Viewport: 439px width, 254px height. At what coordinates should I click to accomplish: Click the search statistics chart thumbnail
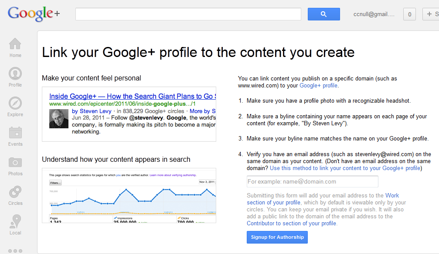pyautogui.click(x=129, y=195)
